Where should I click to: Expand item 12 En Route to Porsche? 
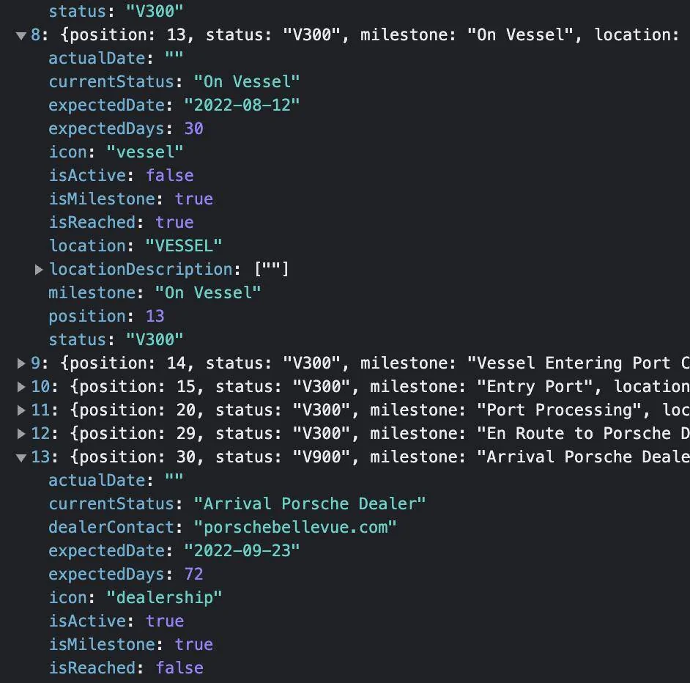[x=21, y=433]
